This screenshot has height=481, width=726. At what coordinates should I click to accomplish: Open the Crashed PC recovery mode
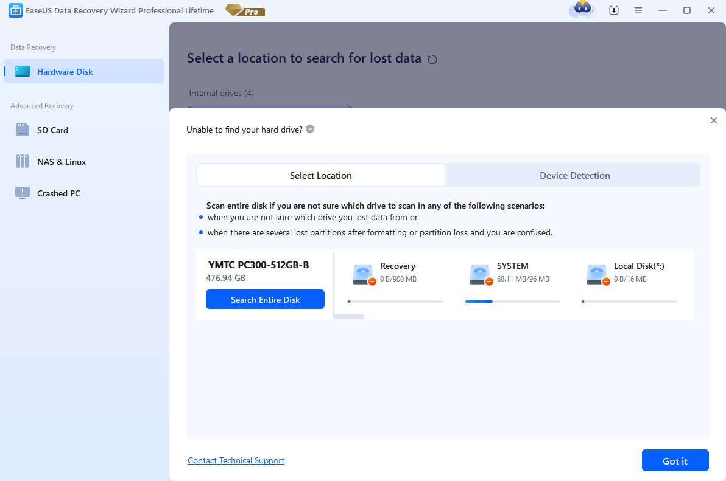coord(58,193)
